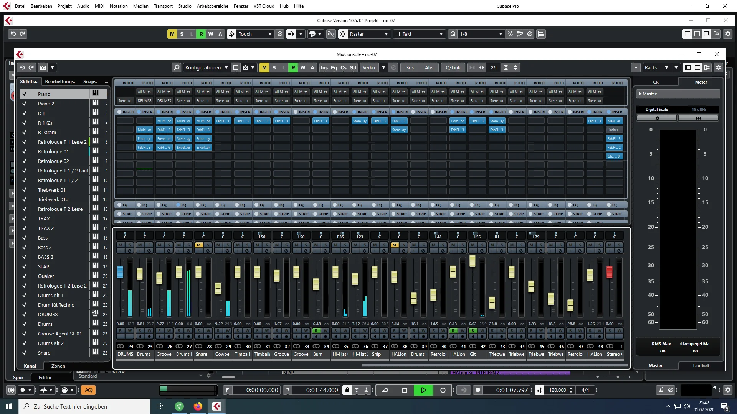Image resolution: width=737 pixels, height=414 pixels.
Task: Toggle visibility checkmark for Bass channel
Action: pyautogui.click(x=24, y=238)
